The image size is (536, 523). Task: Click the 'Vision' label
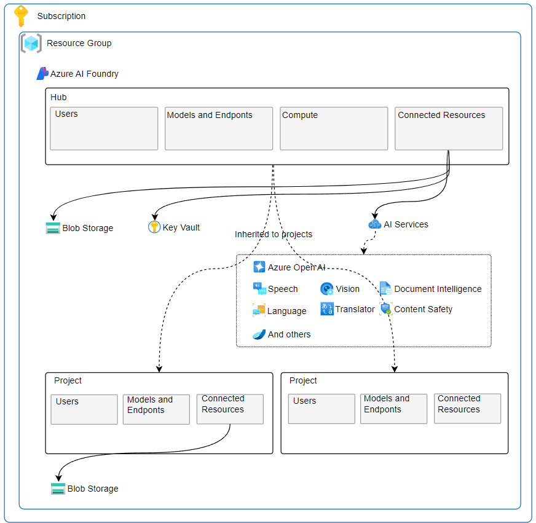point(348,289)
